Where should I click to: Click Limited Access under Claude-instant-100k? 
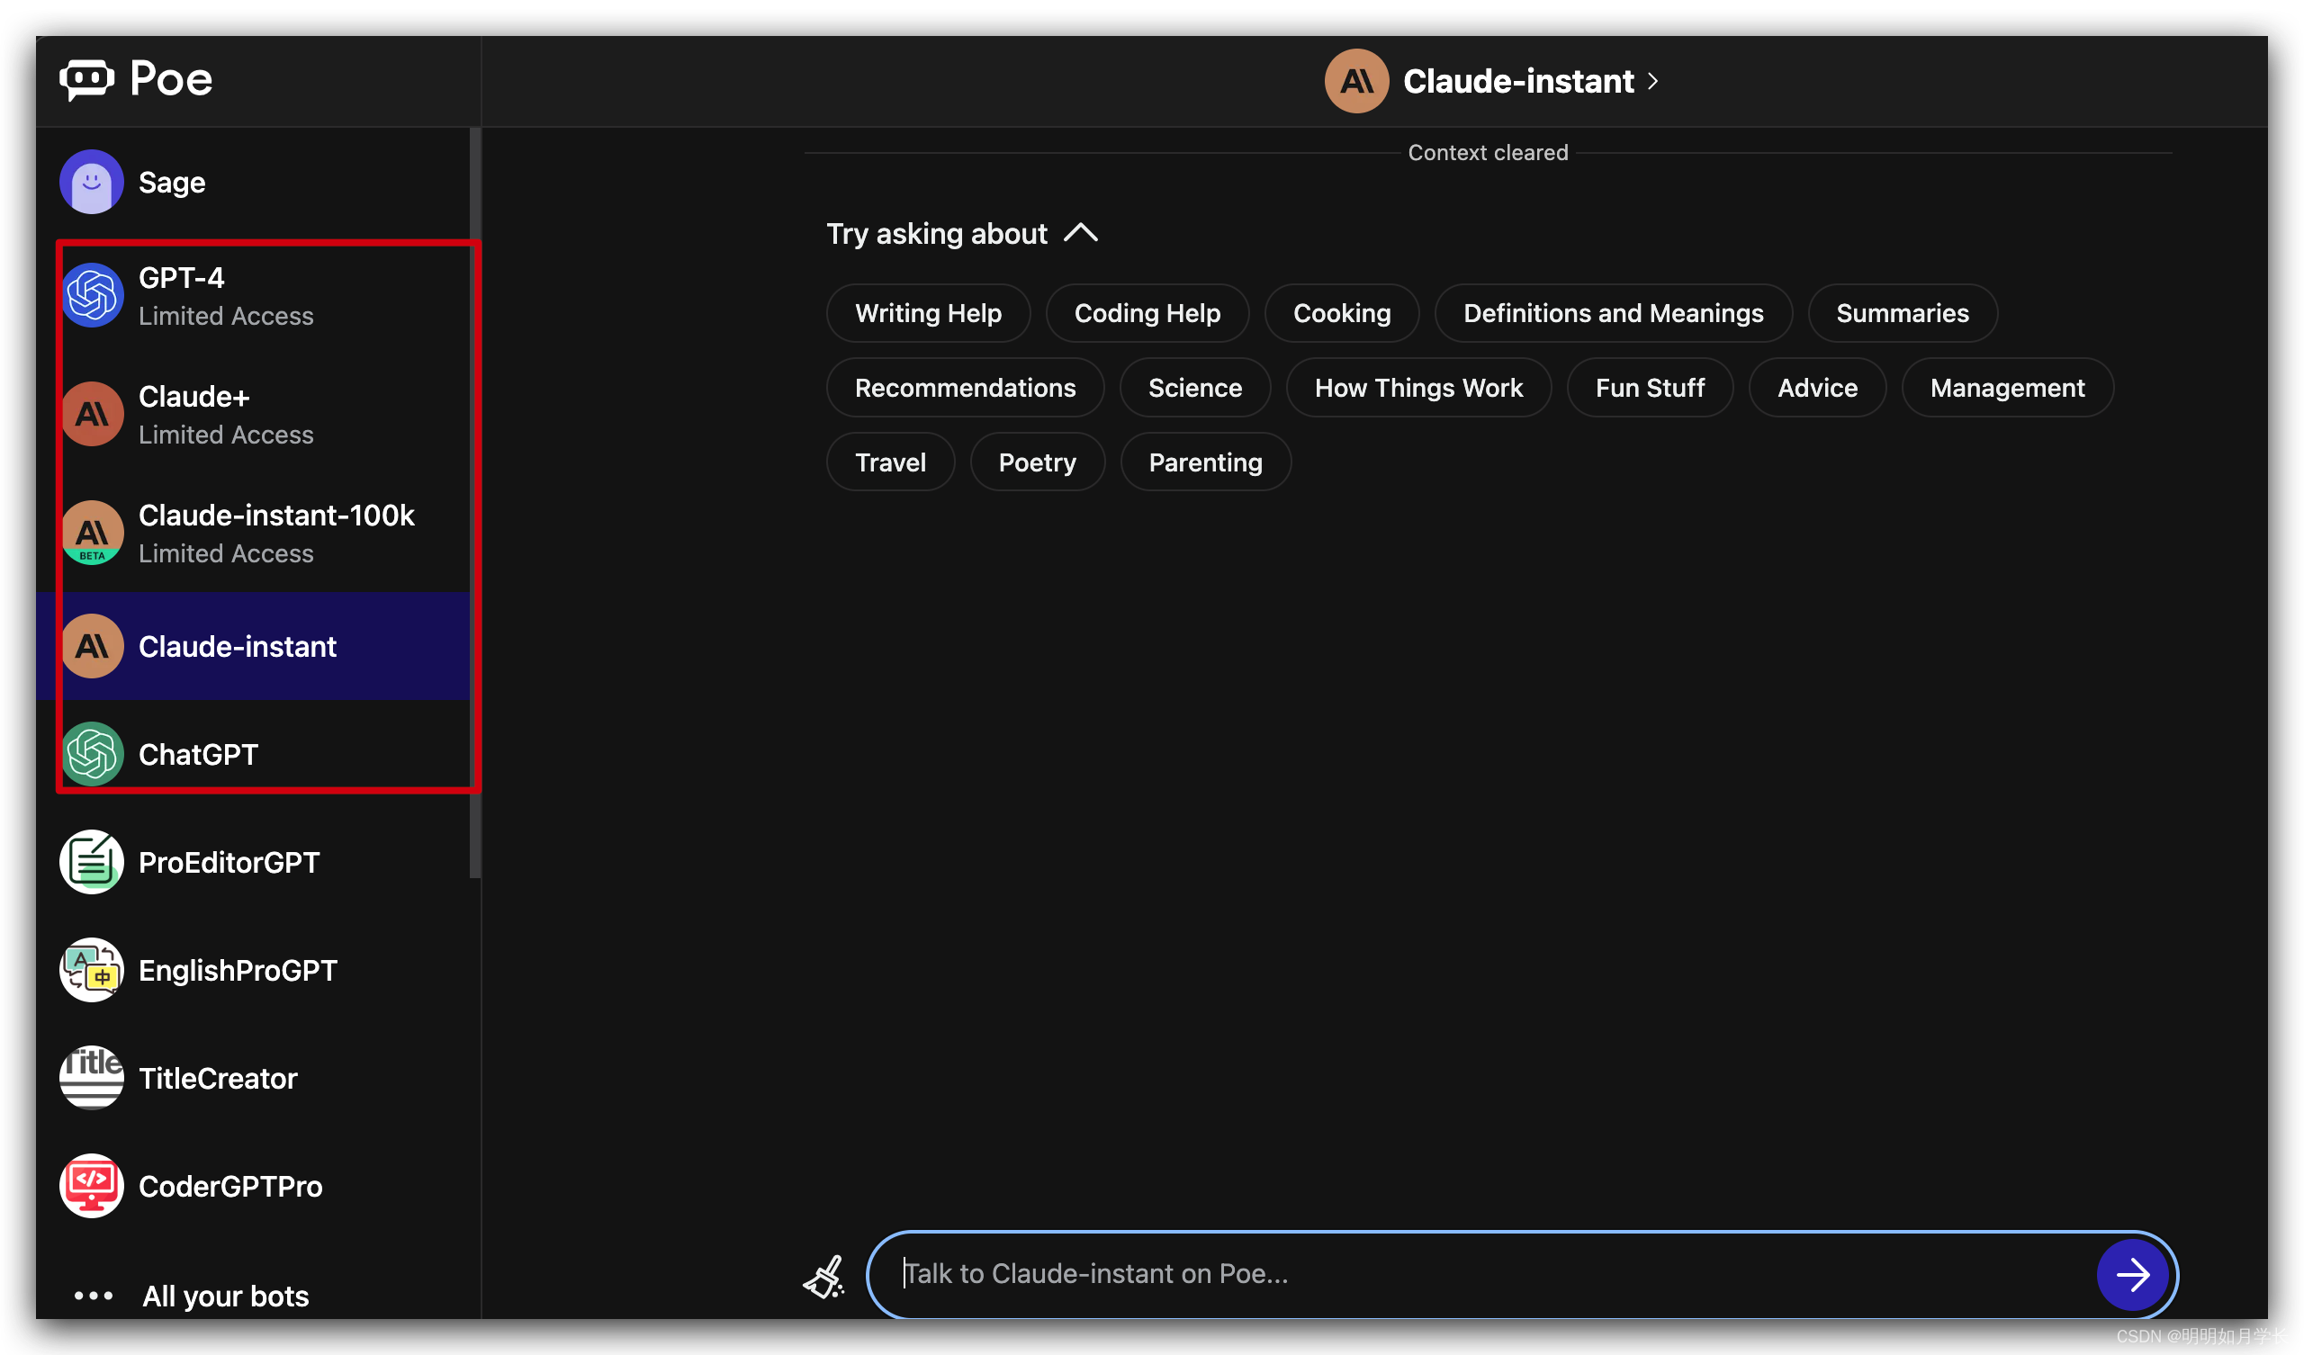click(x=226, y=554)
